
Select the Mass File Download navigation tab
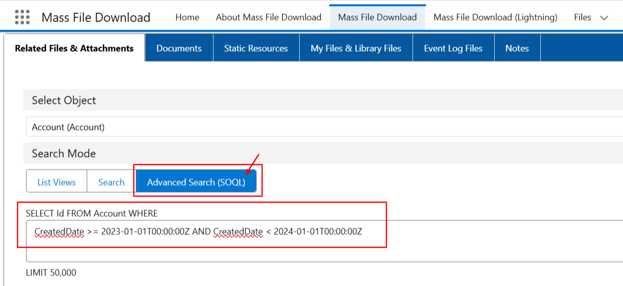(377, 17)
